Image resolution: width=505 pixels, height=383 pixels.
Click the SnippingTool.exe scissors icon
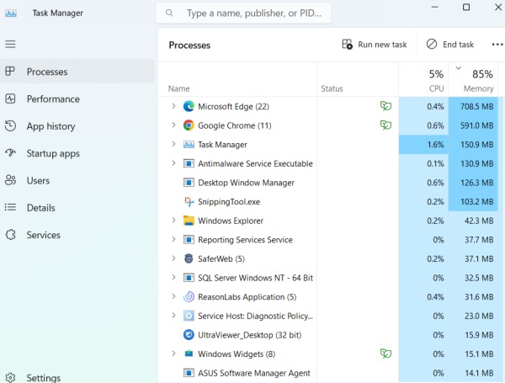[x=189, y=202]
